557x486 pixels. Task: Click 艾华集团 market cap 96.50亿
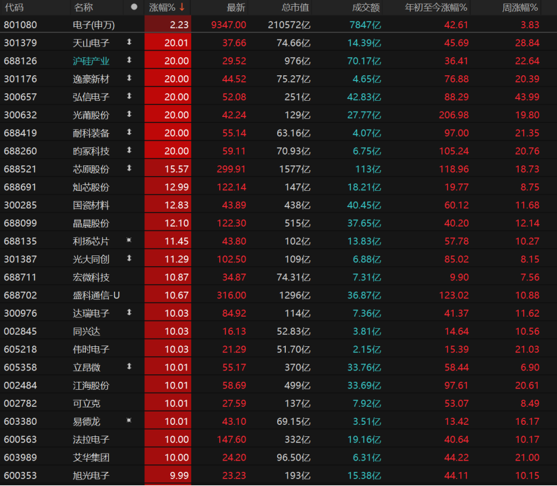click(x=293, y=458)
